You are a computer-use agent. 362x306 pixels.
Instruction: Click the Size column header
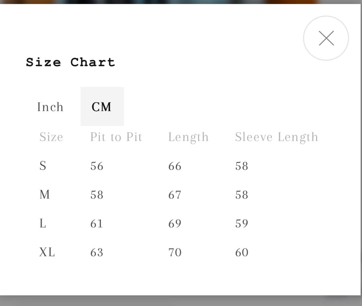[51, 137]
